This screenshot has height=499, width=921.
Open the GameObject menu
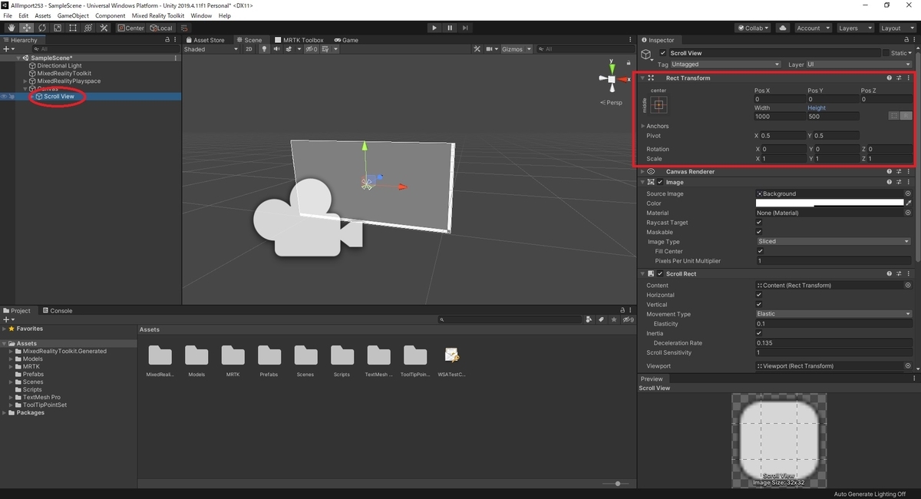73,15
